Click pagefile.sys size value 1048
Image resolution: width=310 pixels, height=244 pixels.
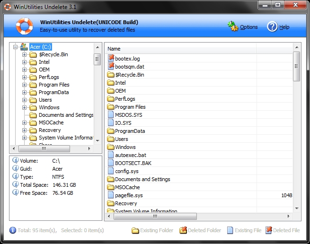coord(287,195)
